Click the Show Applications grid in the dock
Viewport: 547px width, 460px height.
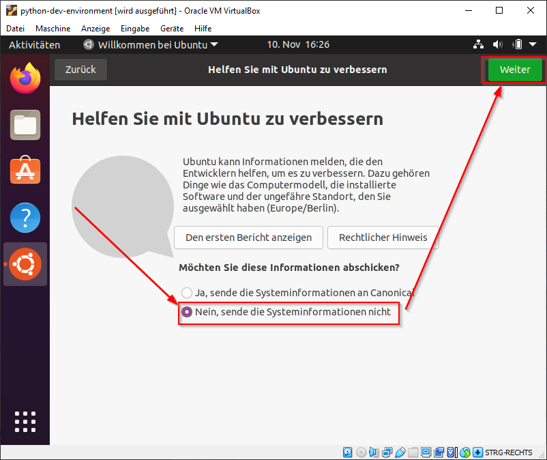click(x=25, y=422)
